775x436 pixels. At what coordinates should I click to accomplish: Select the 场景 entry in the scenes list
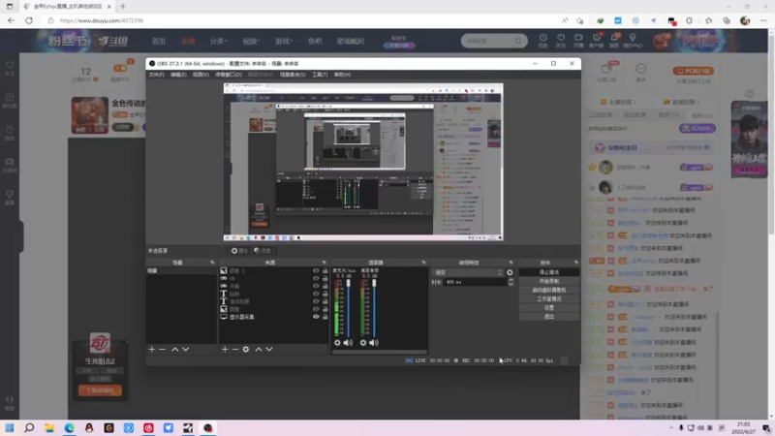coord(181,271)
